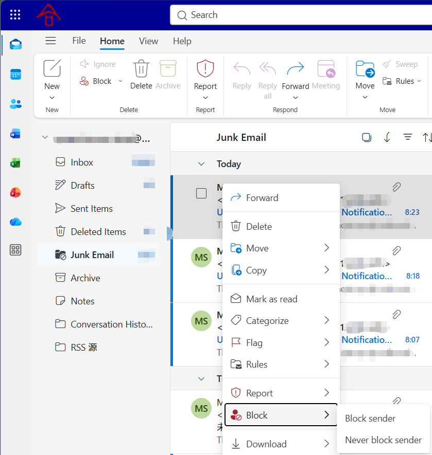This screenshot has width=432, height=455.
Task: Collapse the Today message group
Action: (201, 164)
